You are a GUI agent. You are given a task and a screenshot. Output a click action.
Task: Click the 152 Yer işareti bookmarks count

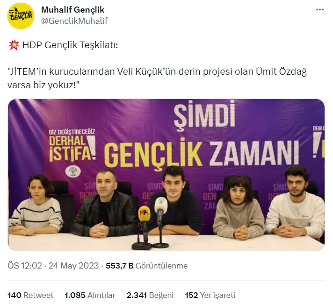click(210, 295)
